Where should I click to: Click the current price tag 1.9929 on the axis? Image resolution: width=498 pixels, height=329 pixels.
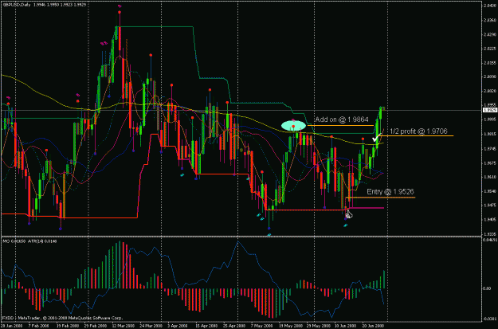490,110
